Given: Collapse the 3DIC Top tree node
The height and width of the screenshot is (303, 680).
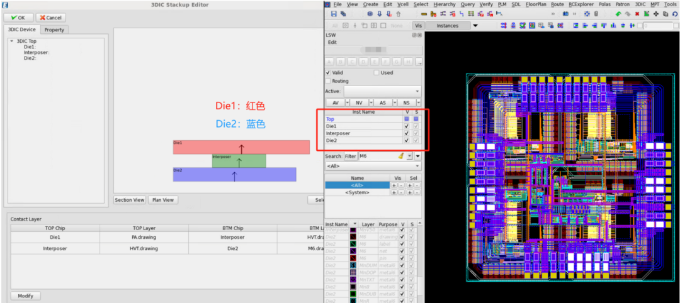Looking at the screenshot, I should pos(12,41).
